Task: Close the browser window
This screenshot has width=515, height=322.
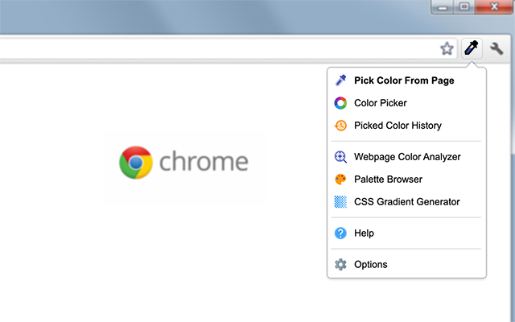Action: (x=494, y=6)
